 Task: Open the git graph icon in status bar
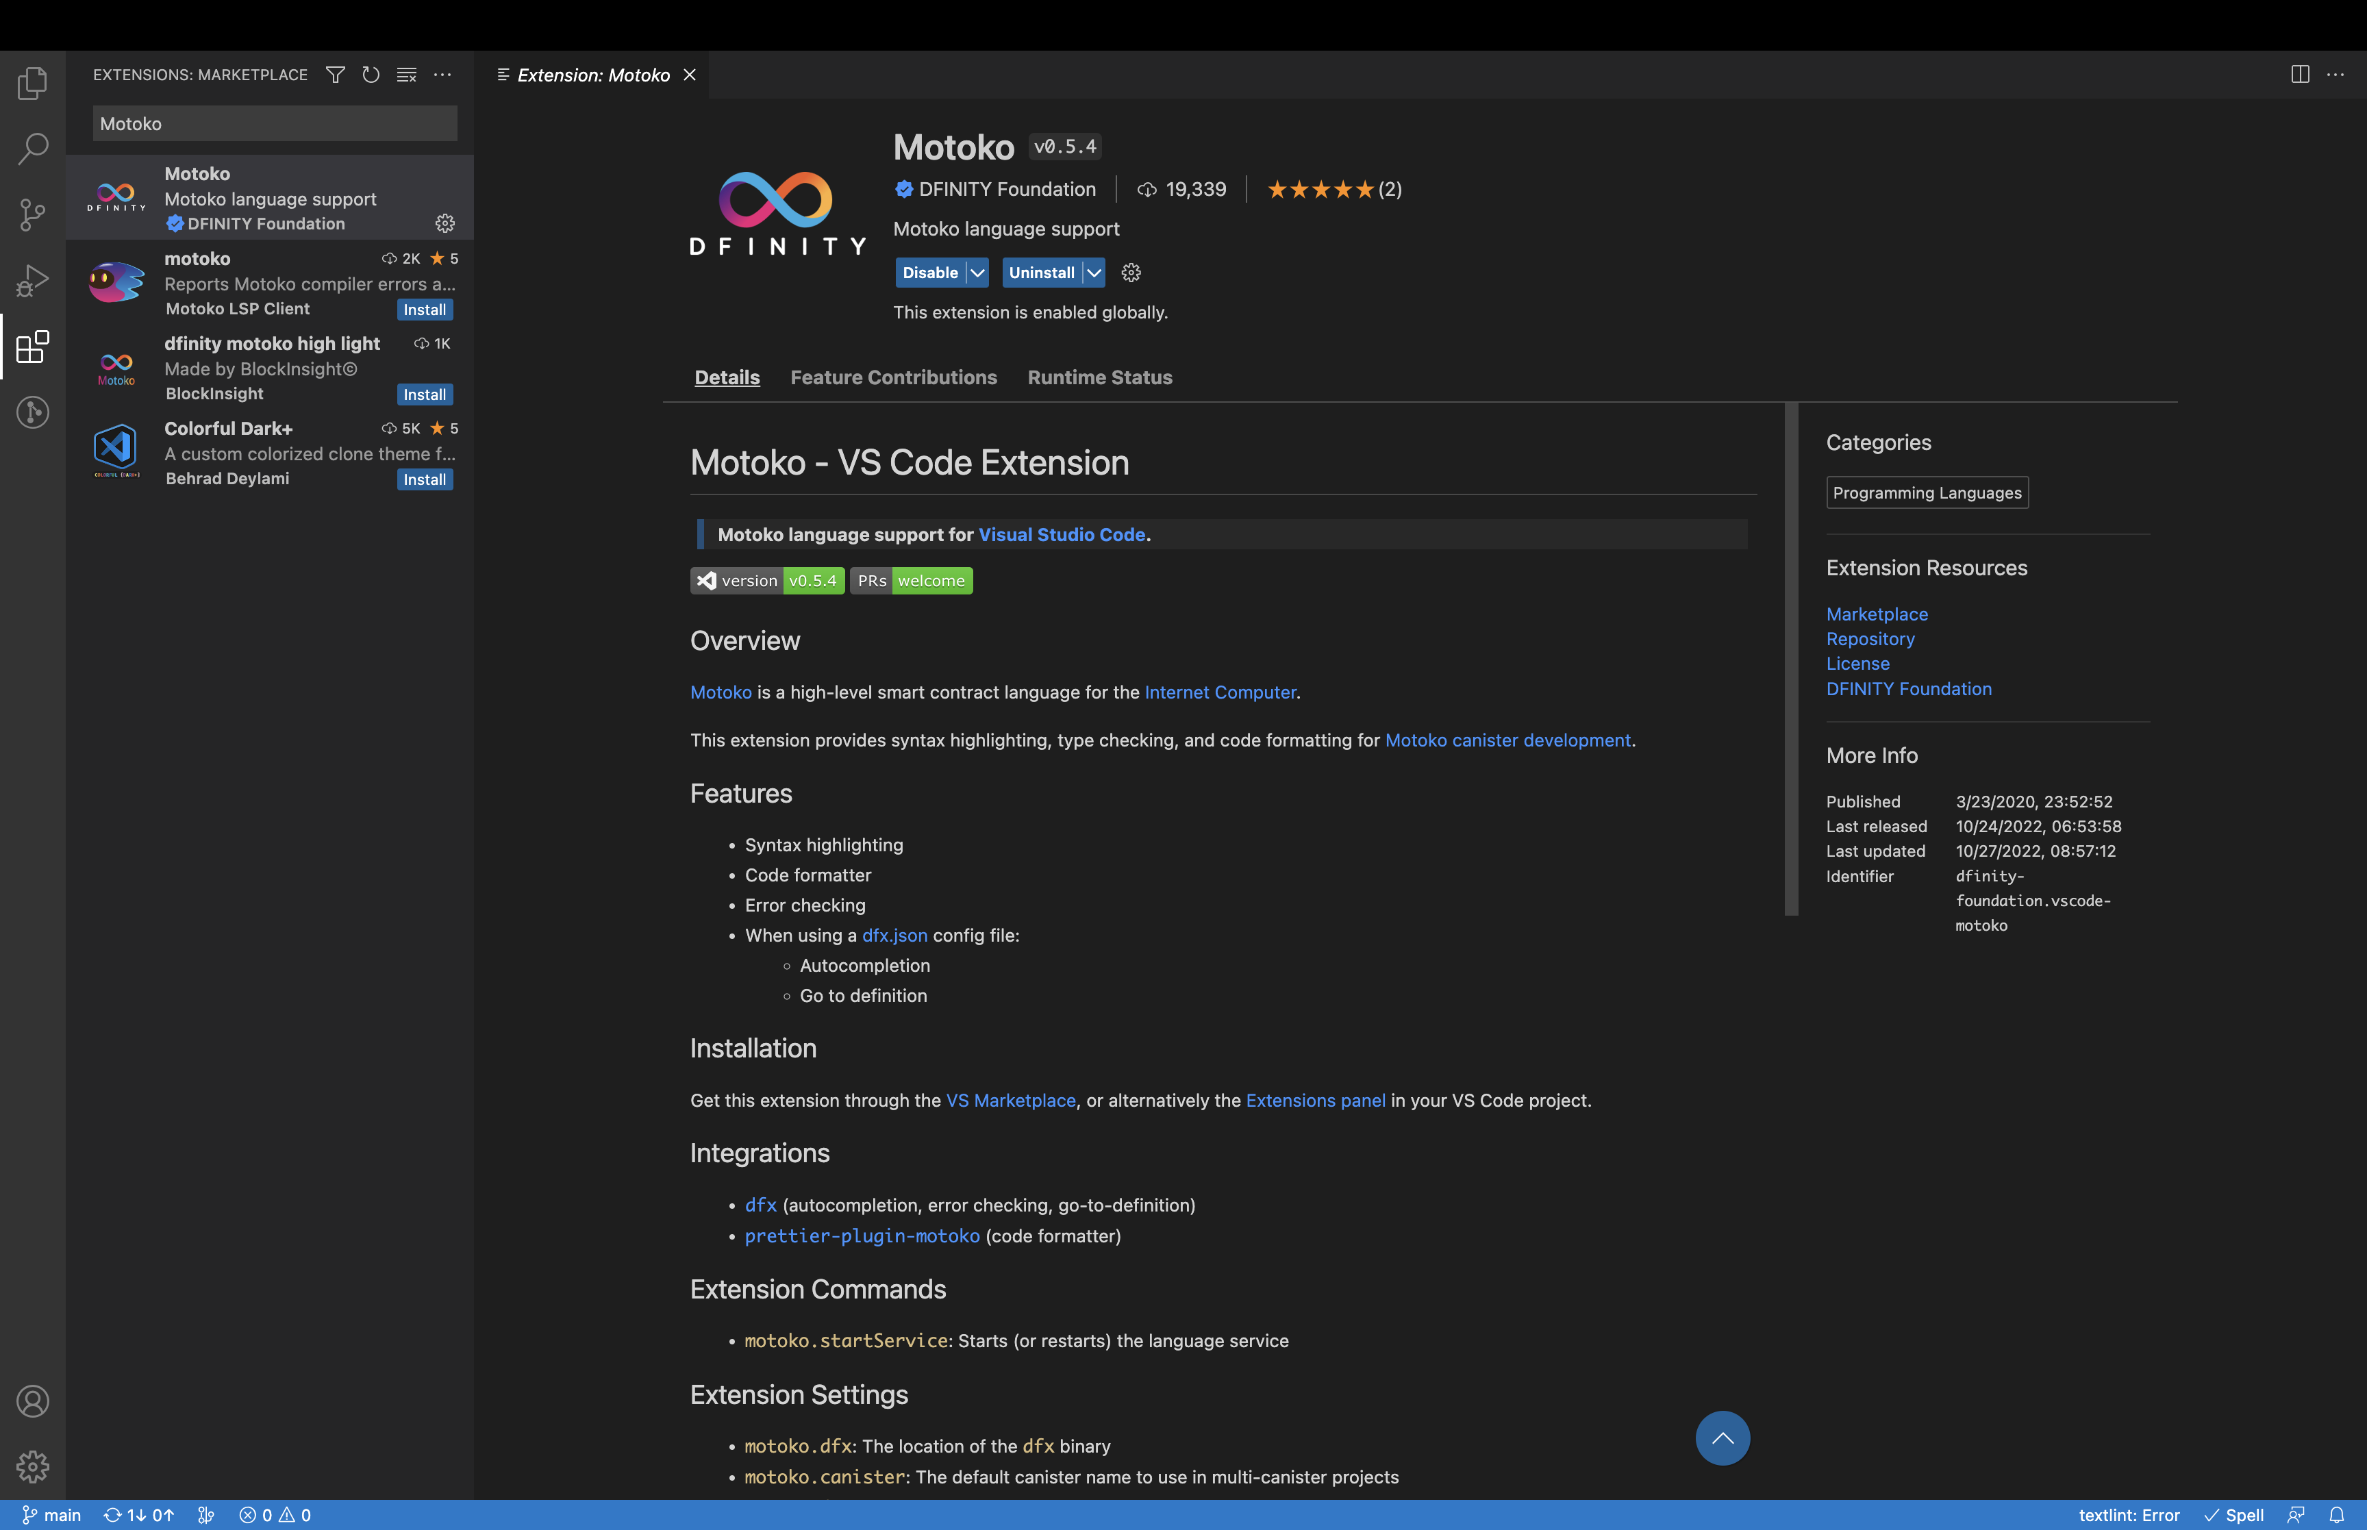[x=205, y=1515]
